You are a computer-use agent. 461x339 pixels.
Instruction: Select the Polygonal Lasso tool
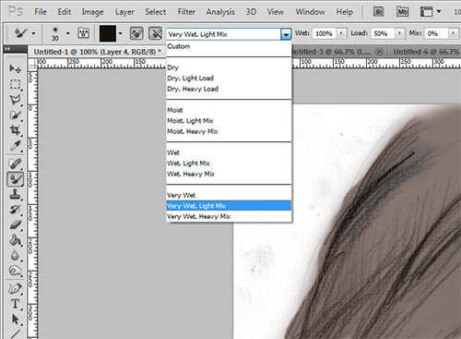[15, 100]
